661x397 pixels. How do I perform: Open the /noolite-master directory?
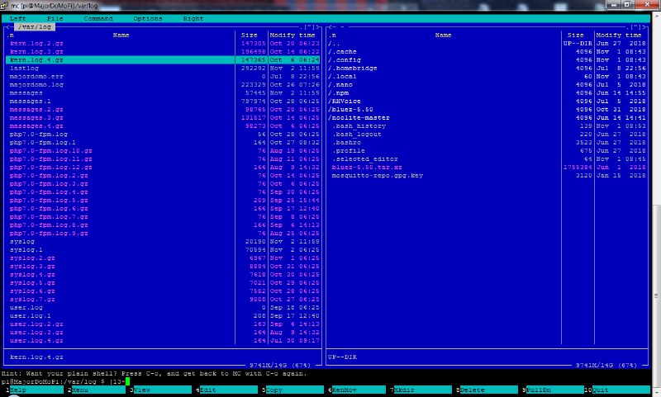click(x=360, y=118)
